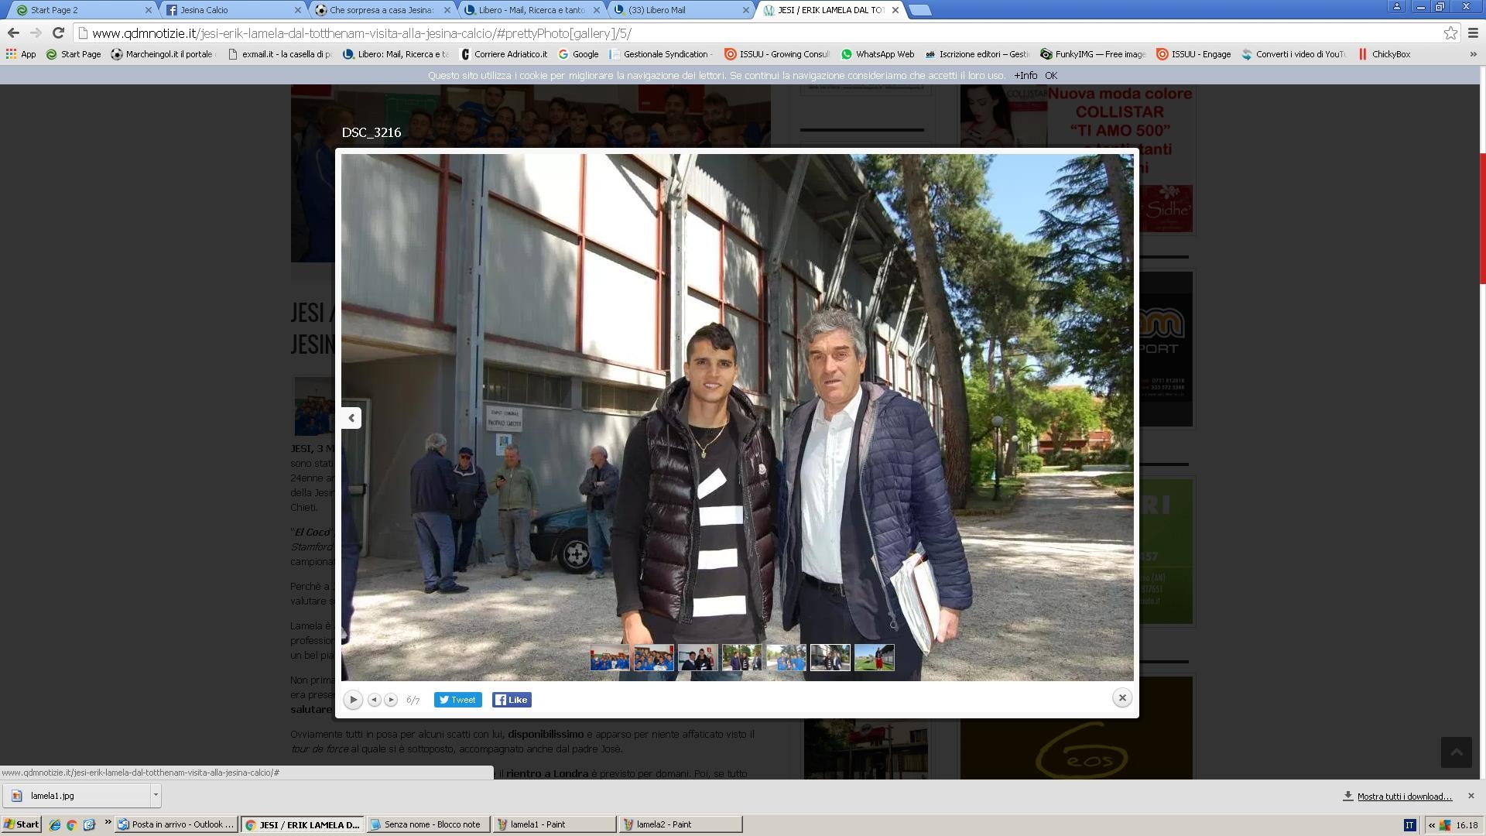Close the active JESI / ERIK LAMELA tab
The width and height of the screenshot is (1486, 836).
coord(895,10)
